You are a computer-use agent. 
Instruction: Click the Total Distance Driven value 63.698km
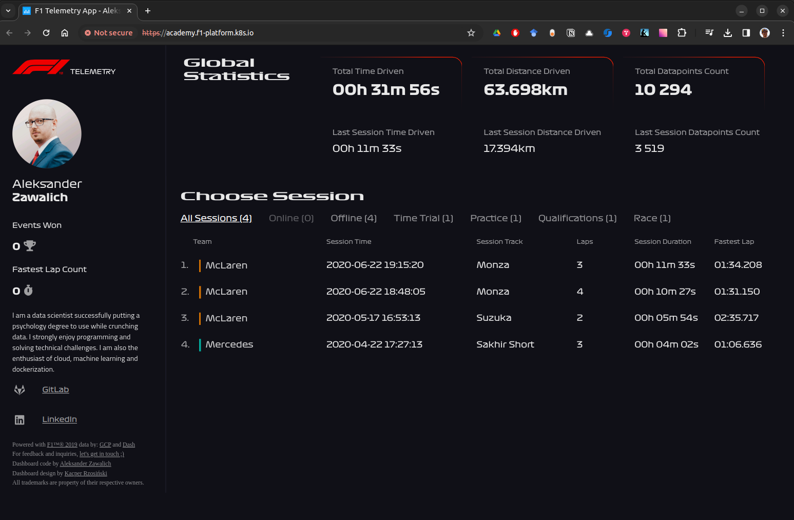[526, 90]
